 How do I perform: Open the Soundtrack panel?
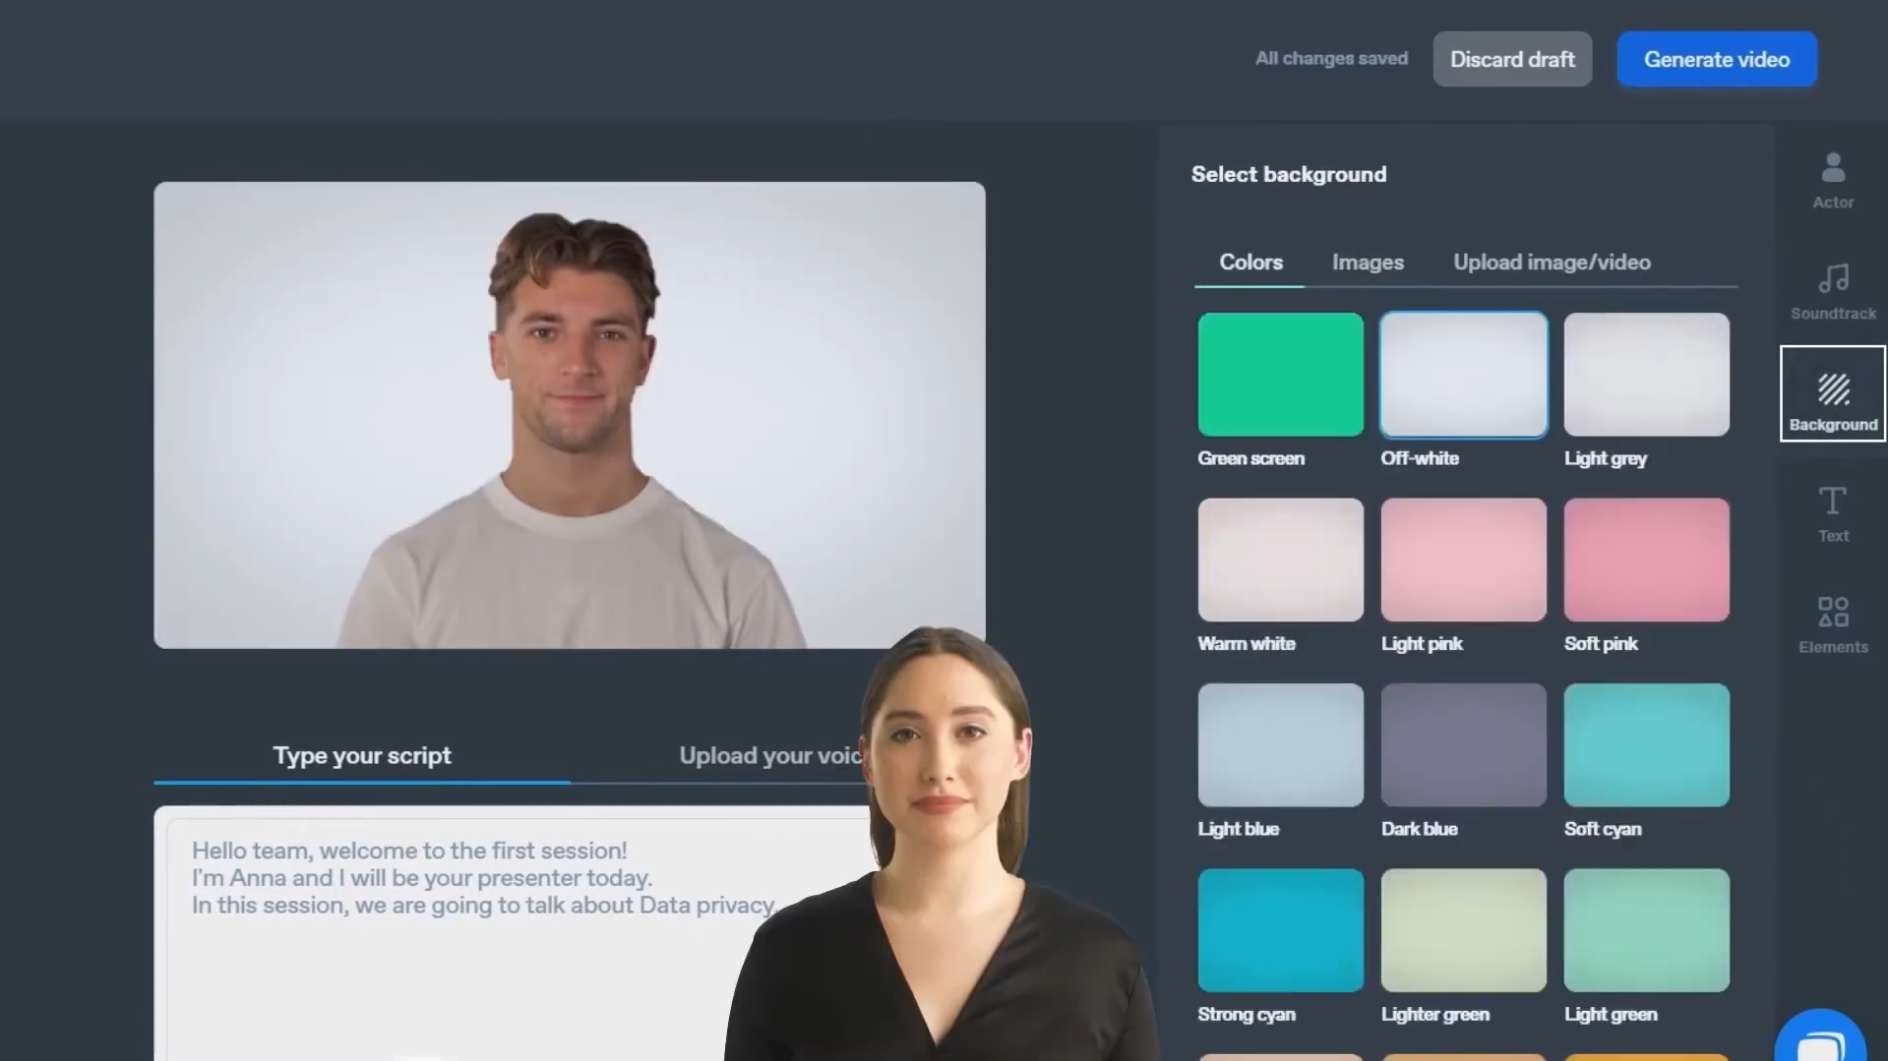click(x=1832, y=291)
